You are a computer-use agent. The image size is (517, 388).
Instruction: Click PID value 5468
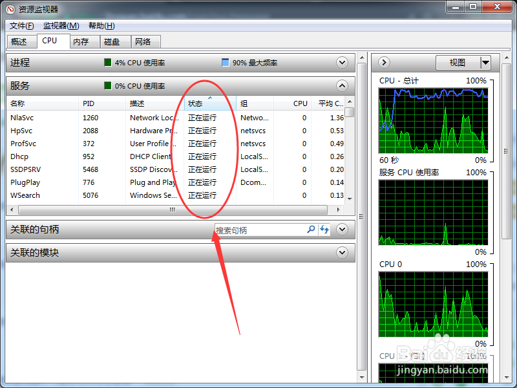click(90, 169)
